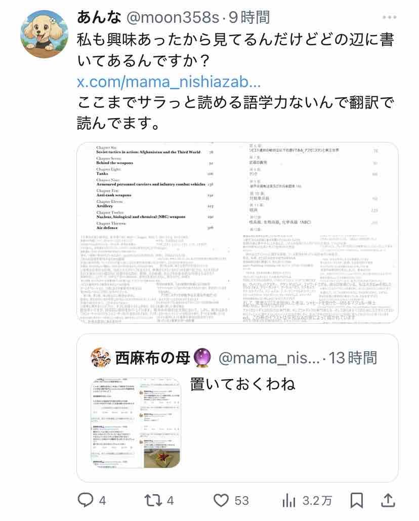This screenshot has height=521, width=419.
Task: Open the Japanese translated contents image
Action: (318, 233)
